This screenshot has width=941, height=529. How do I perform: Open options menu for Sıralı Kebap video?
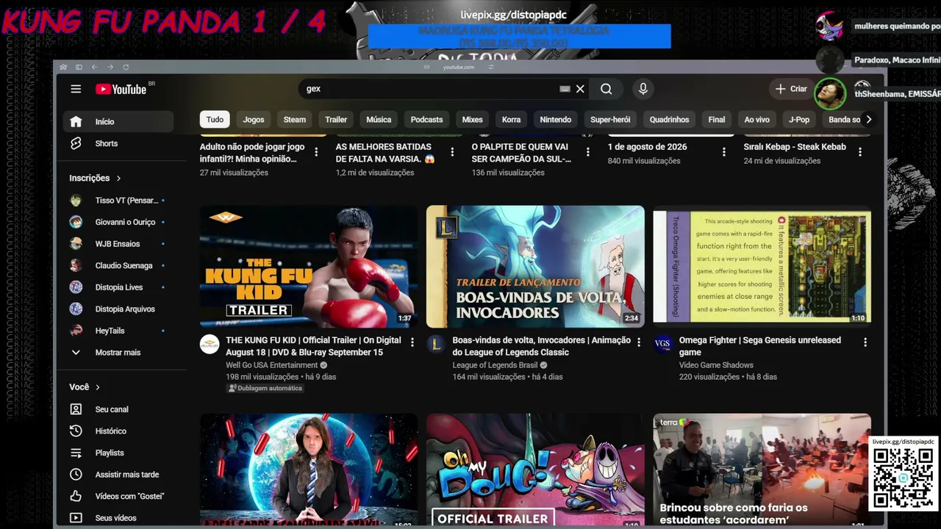[x=860, y=152]
